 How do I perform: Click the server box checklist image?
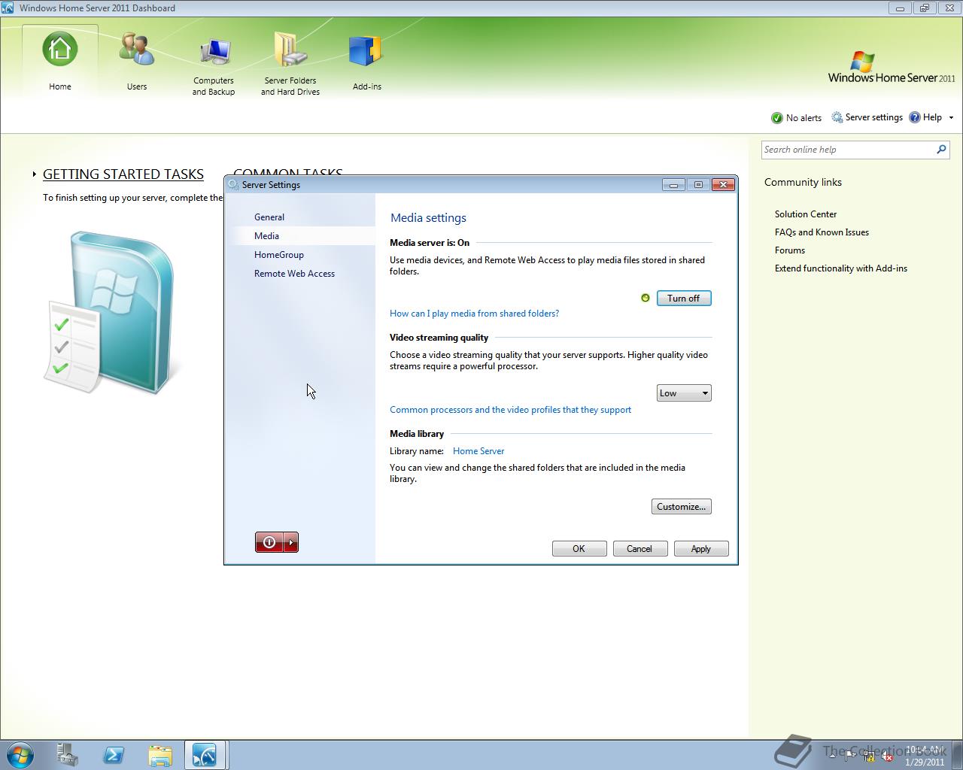pos(110,313)
